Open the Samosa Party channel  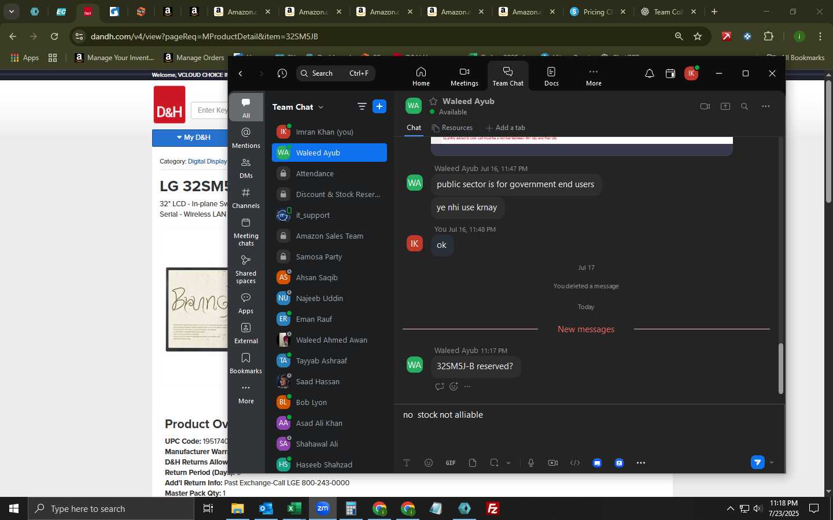pyautogui.click(x=329, y=257)
